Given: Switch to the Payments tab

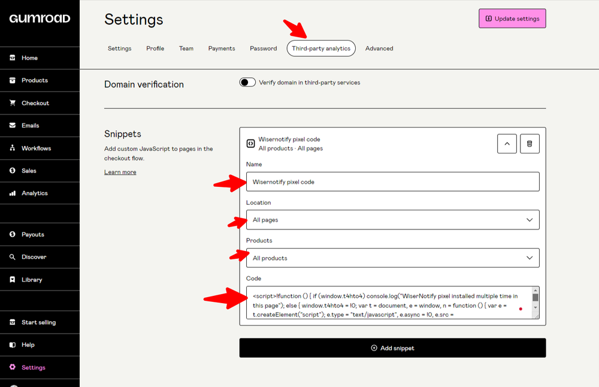Looking at the screenshot, I should (x=222, y=49).
